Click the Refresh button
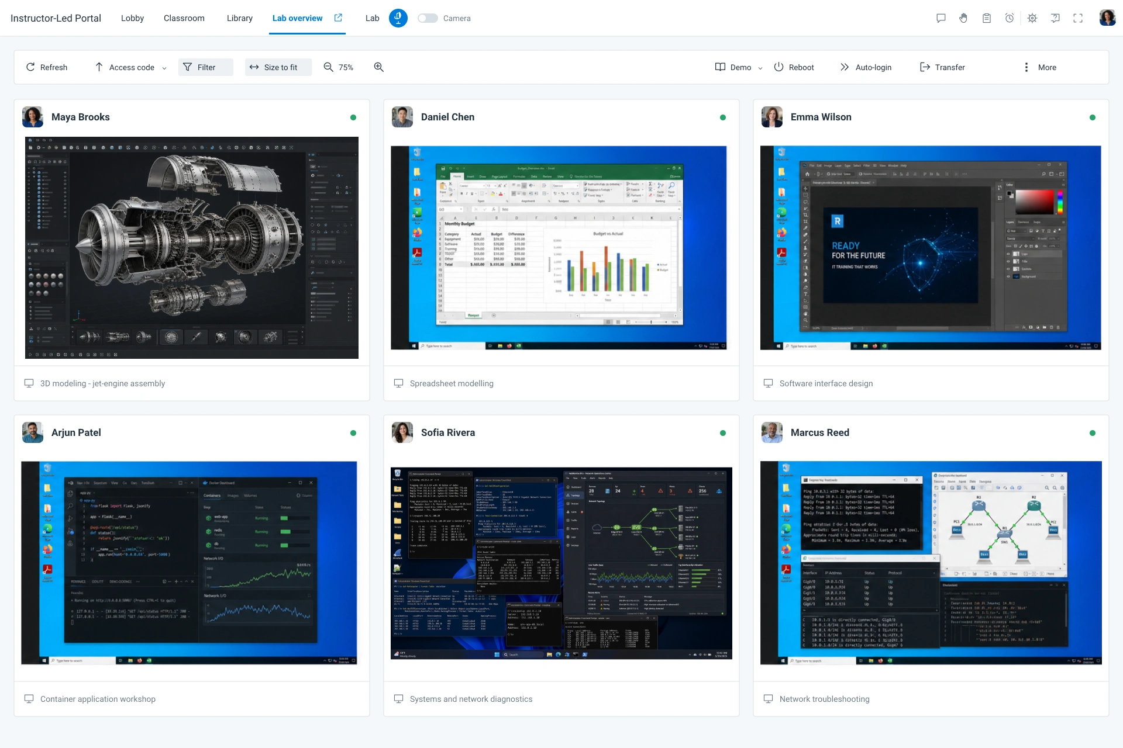 [x=47, y=67]
